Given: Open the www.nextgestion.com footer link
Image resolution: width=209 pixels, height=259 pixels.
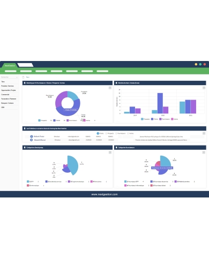Looking at the screenshot, I should [104, 194].
